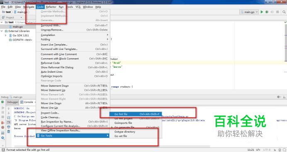Open the Help menu
This screenshot has width=287, height=152.
(x=98, y=7)
